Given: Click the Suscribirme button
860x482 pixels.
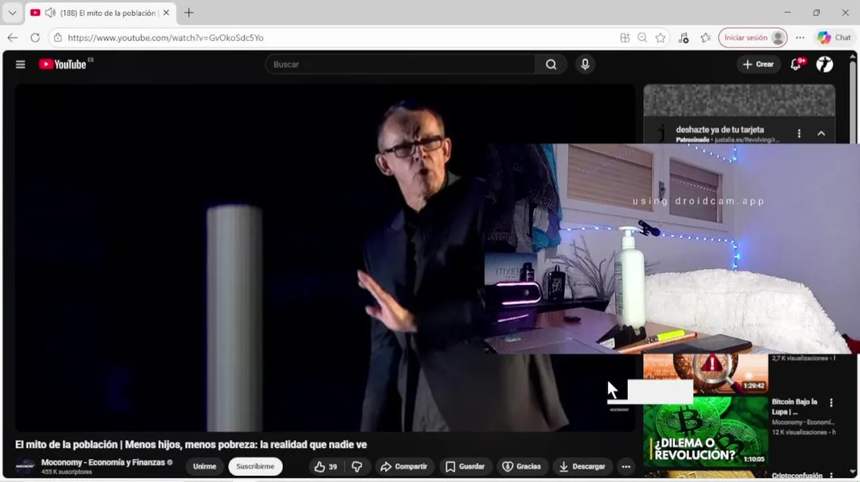Looking at the screenshot, I should (255, 467).
